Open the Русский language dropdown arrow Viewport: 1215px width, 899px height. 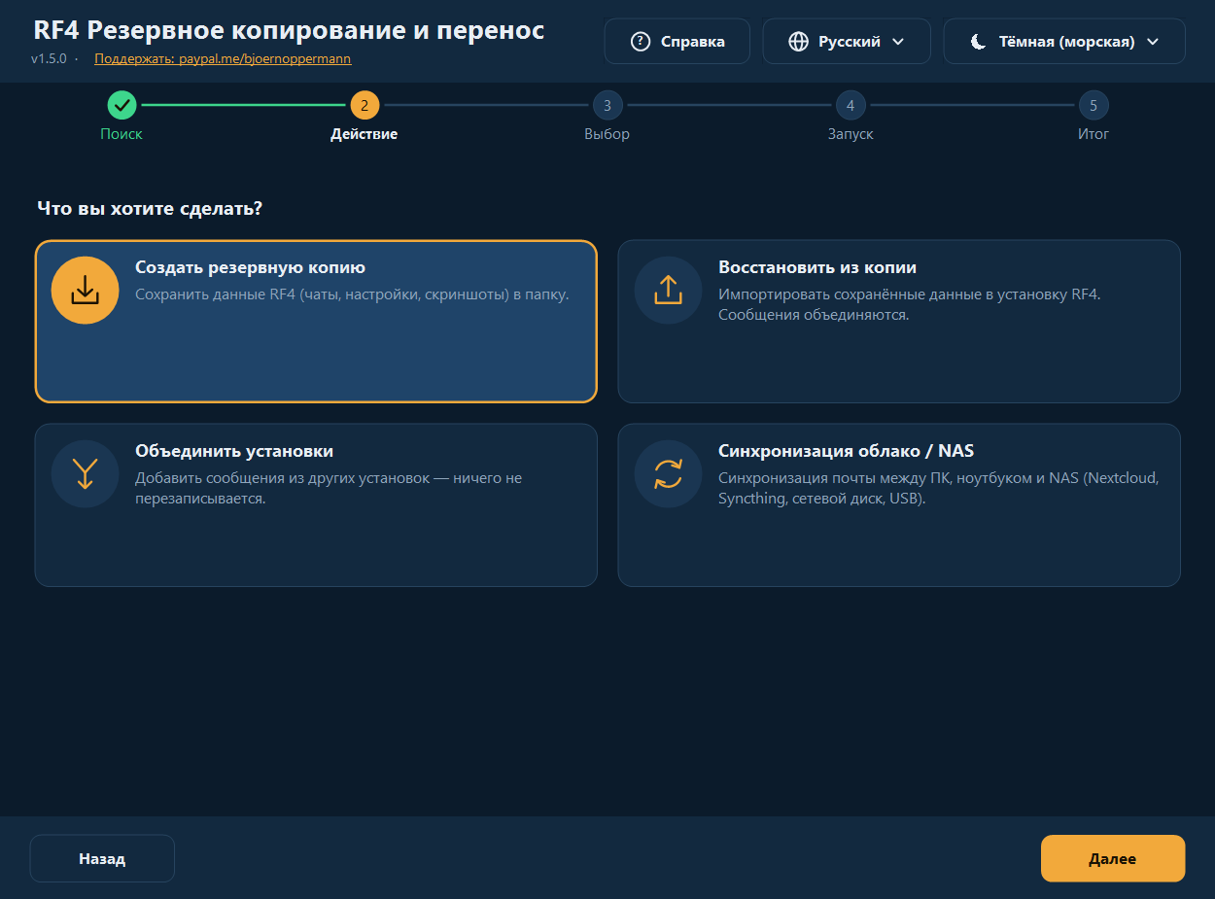(898, 42)
